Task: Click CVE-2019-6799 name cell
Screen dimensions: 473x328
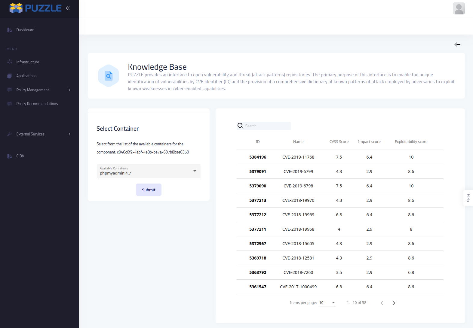Action: coord(298,172)
